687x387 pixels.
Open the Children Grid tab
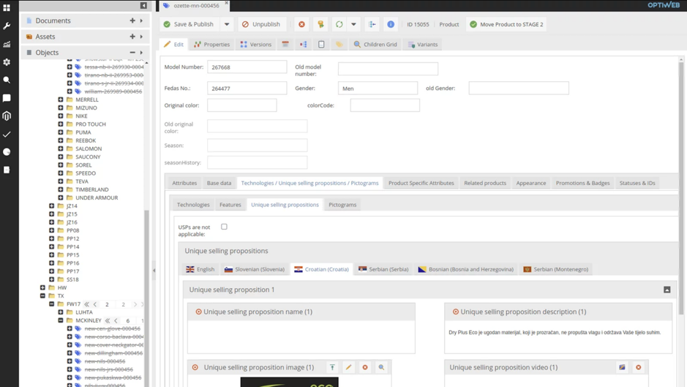[x=375, y=45]
